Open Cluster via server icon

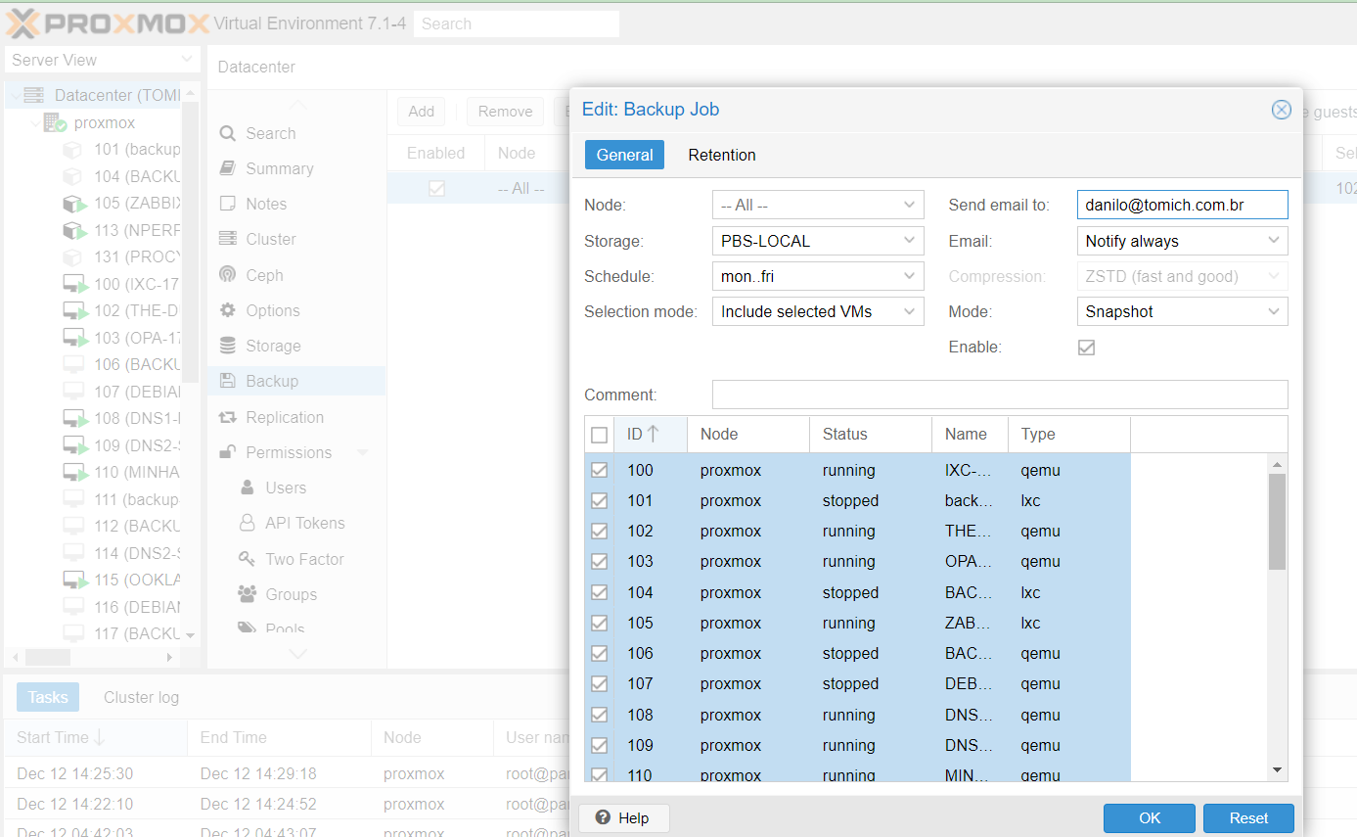228,239
